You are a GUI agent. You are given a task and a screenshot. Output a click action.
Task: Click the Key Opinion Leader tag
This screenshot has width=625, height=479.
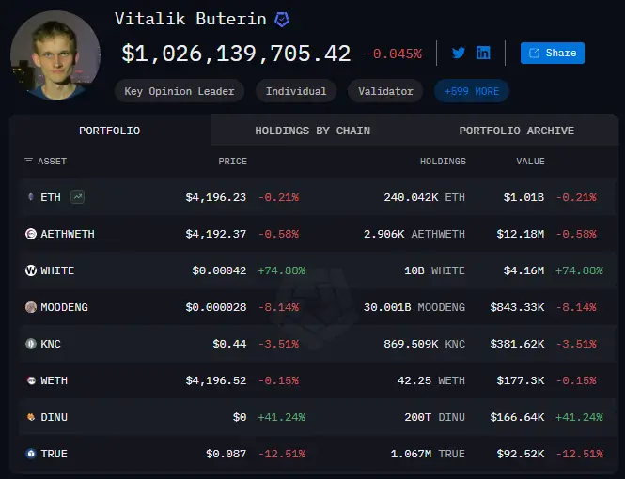[x=180, y=91]
